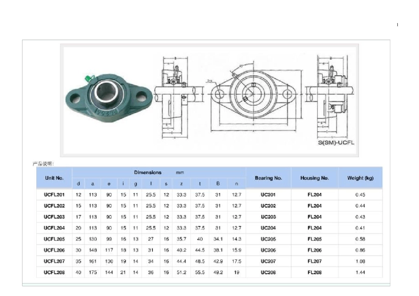The image size is (419, 296).
Task: Click the FL206 housing number cell
Action: tap(314, 250)
